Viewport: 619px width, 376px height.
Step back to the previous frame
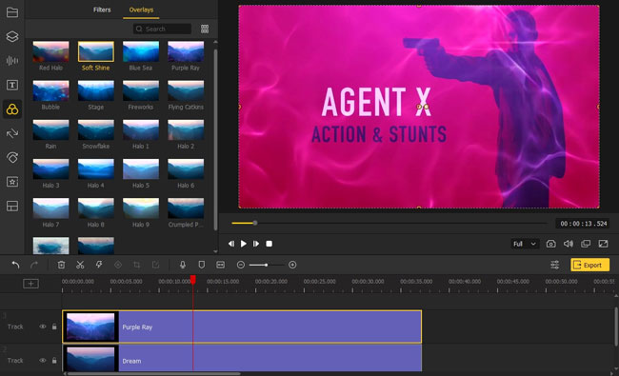(231, 244)
